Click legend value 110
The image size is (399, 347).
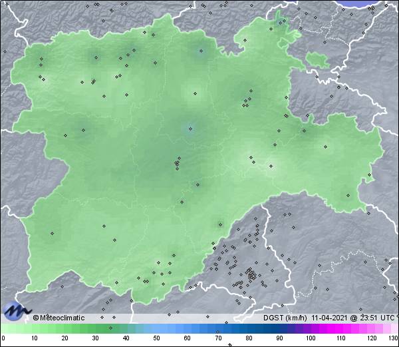click(x=341, y=338)
